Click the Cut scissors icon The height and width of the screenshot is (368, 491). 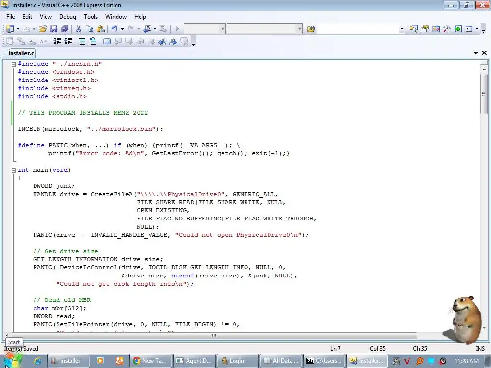coord(78,29)
